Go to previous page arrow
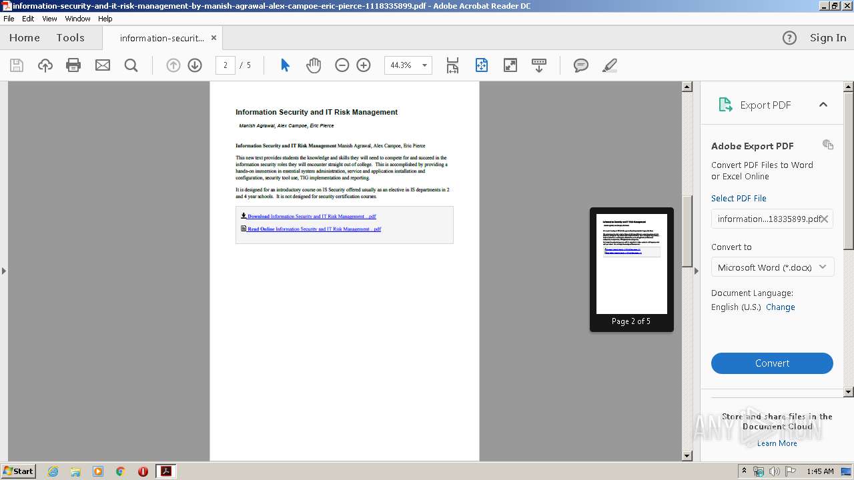 [x=173, y=65]
